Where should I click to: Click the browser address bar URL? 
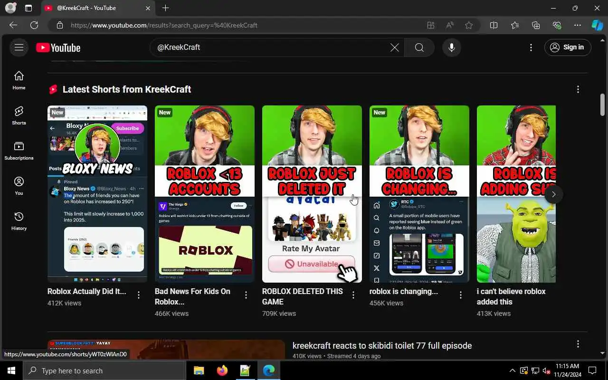164,25
